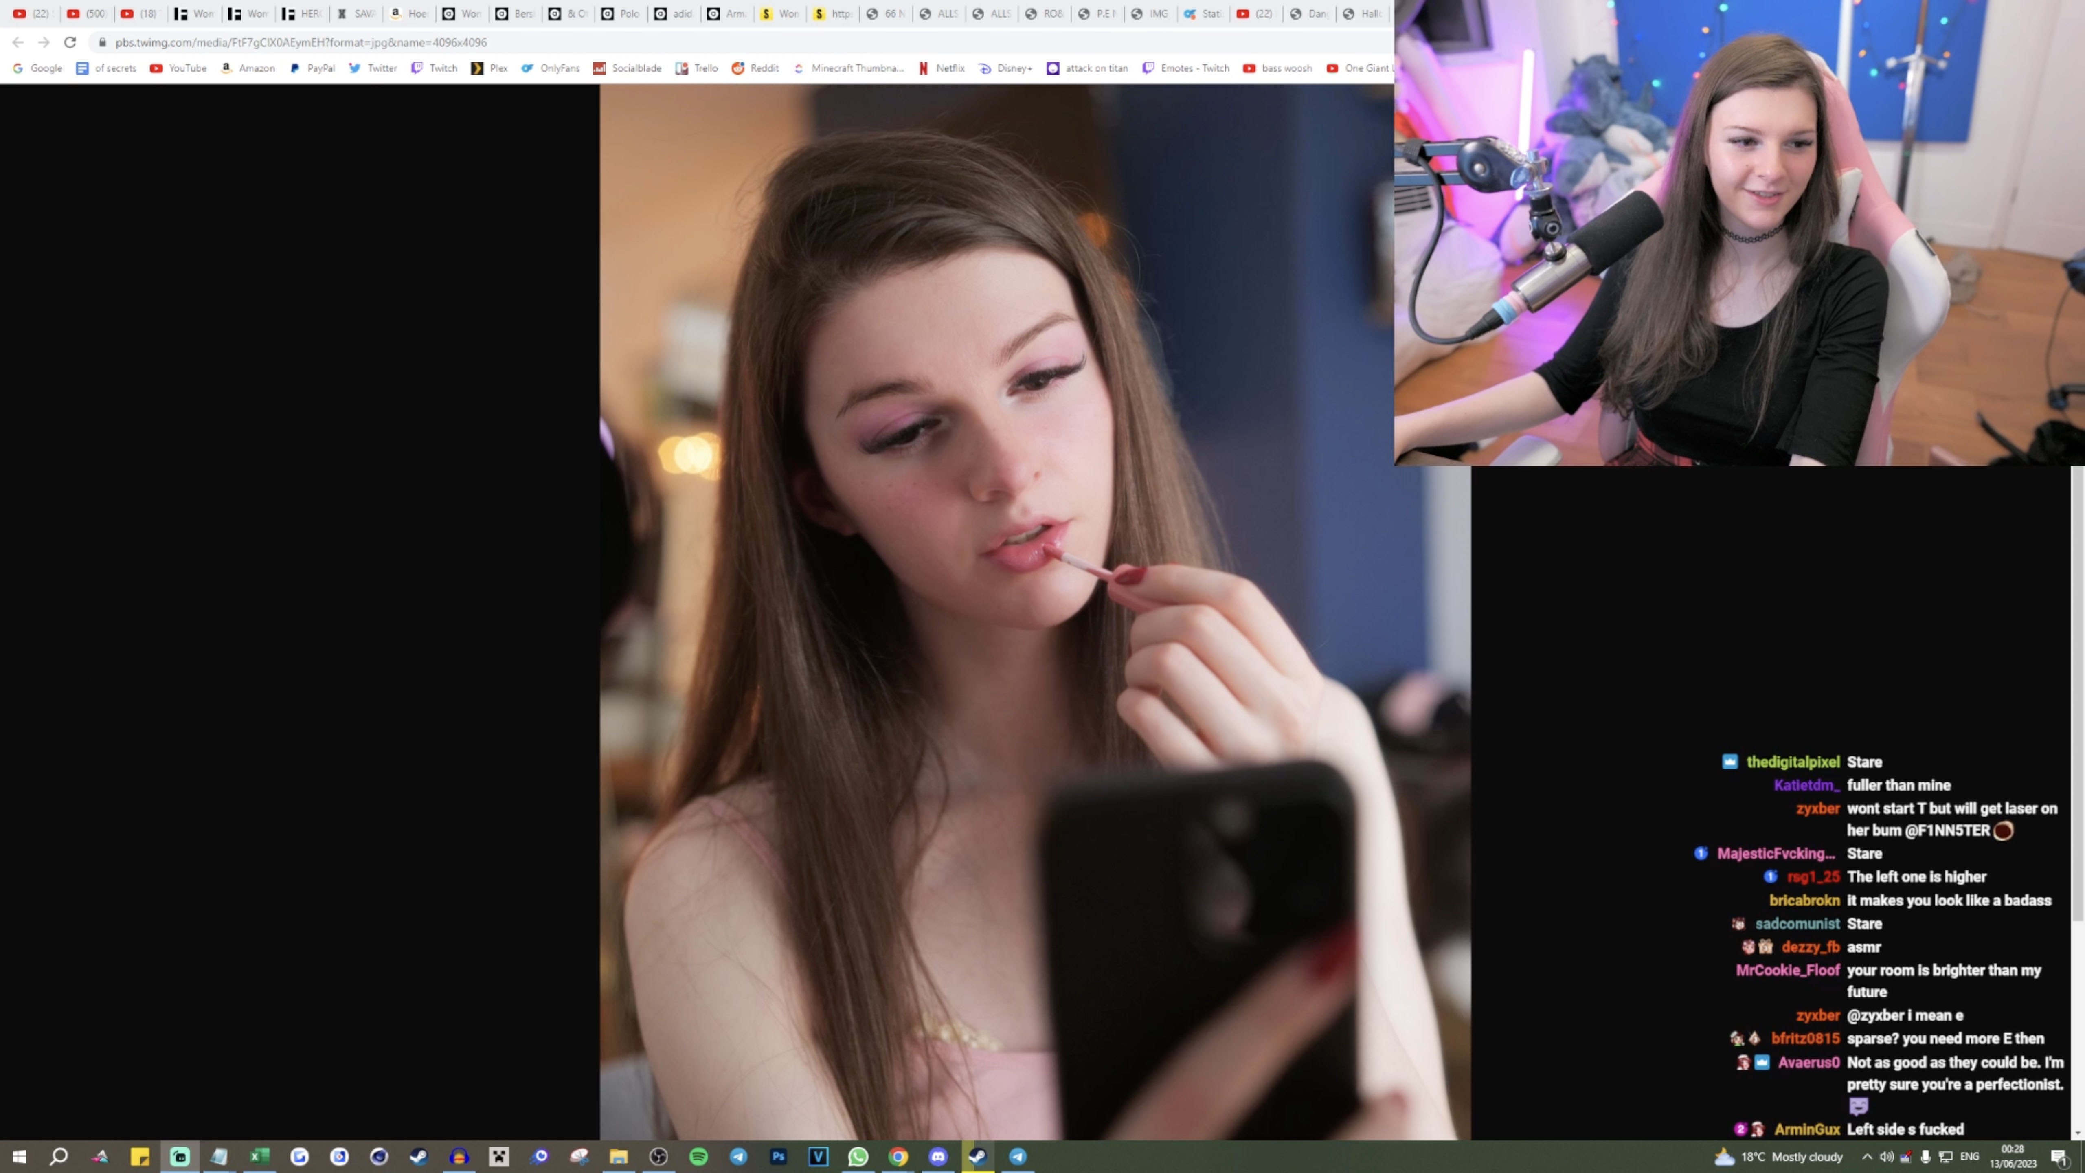Switch to the 'HER' tab
Screen dimensions: 2085x1173
click(x=301, y=13)
